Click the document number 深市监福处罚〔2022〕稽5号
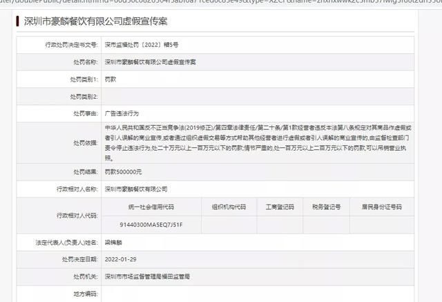 click(x=142, y=44)
